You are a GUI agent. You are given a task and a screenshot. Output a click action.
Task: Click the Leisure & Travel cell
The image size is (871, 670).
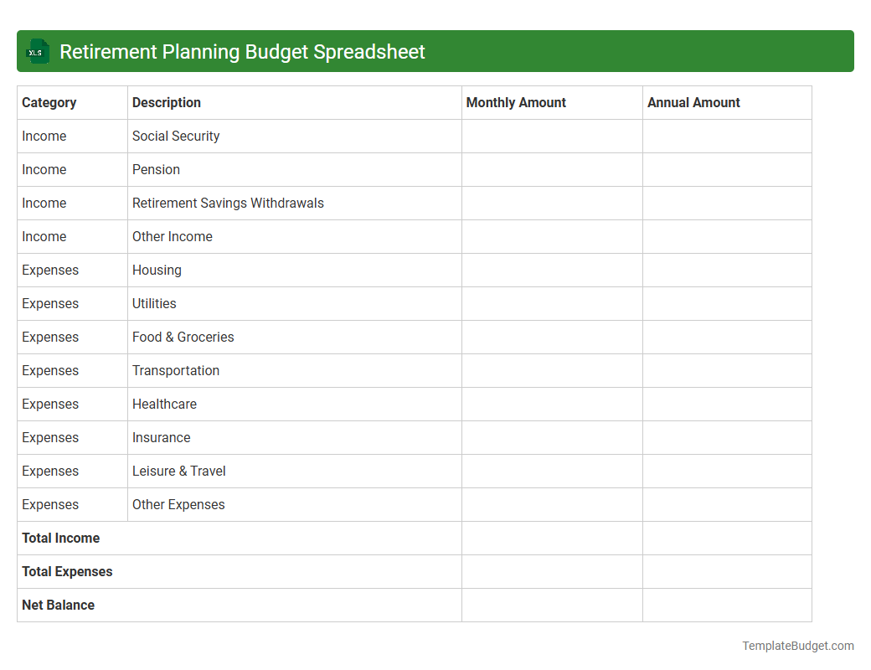point(178,471)
